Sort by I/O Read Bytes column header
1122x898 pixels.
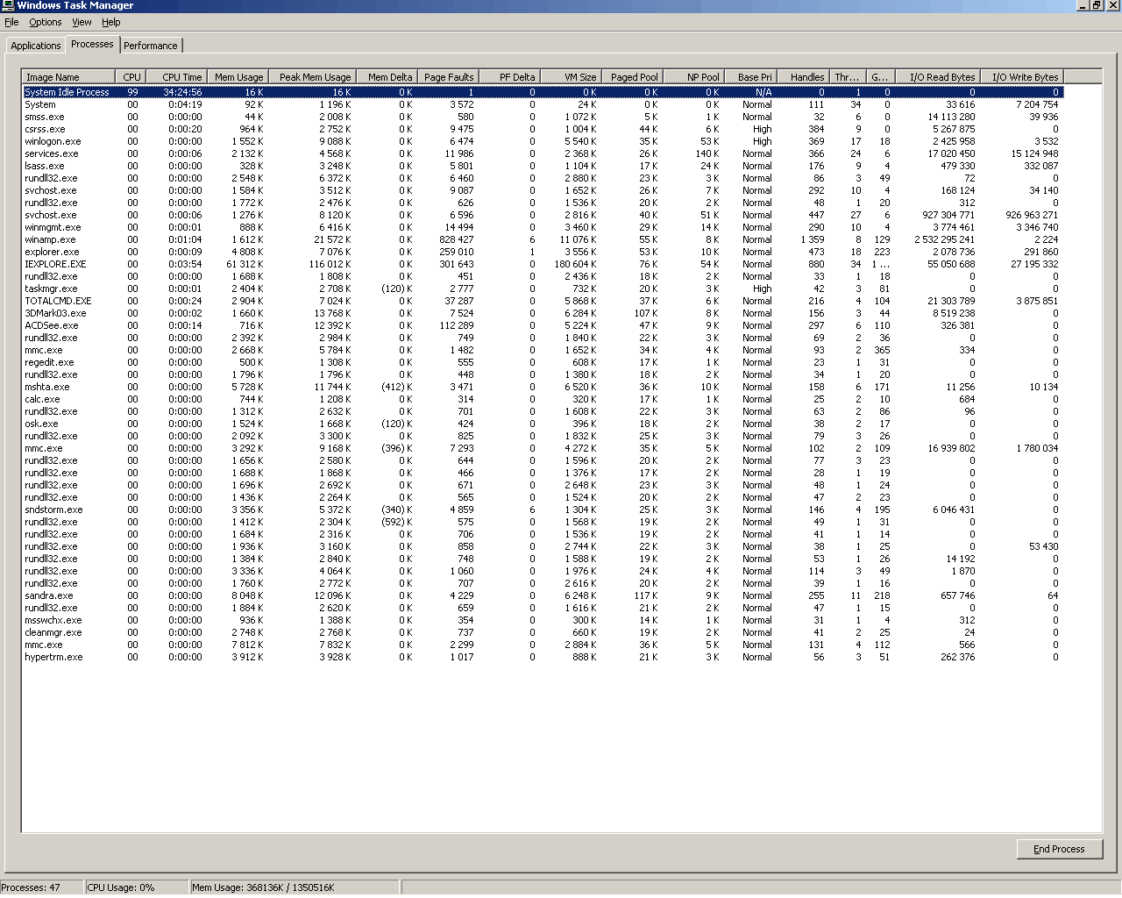936,77
